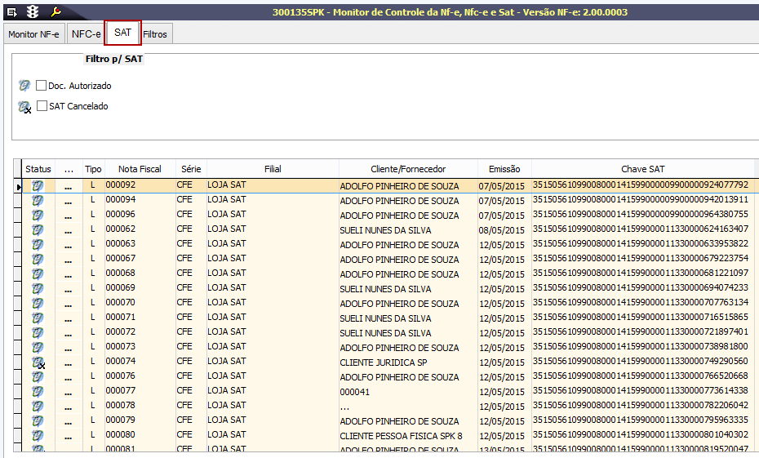Sort by the Nota Fiscal column header
Screen dimensions: 759x458
click(140, 169)
